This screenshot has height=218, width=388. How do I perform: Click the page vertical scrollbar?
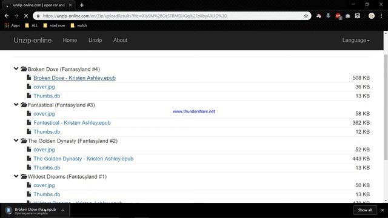pos(386,107)
